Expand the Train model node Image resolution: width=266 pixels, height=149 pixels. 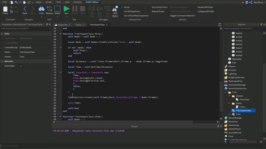pos(229,114)
